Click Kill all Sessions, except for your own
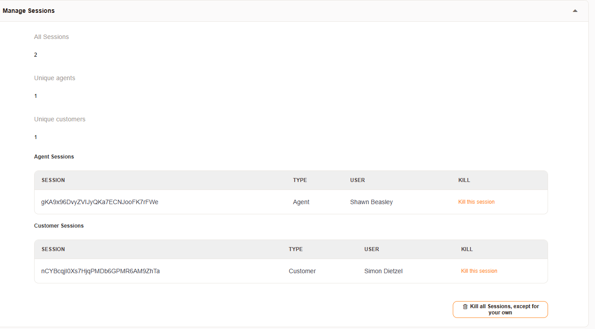 pyautogui.click(x=500, y=309)
